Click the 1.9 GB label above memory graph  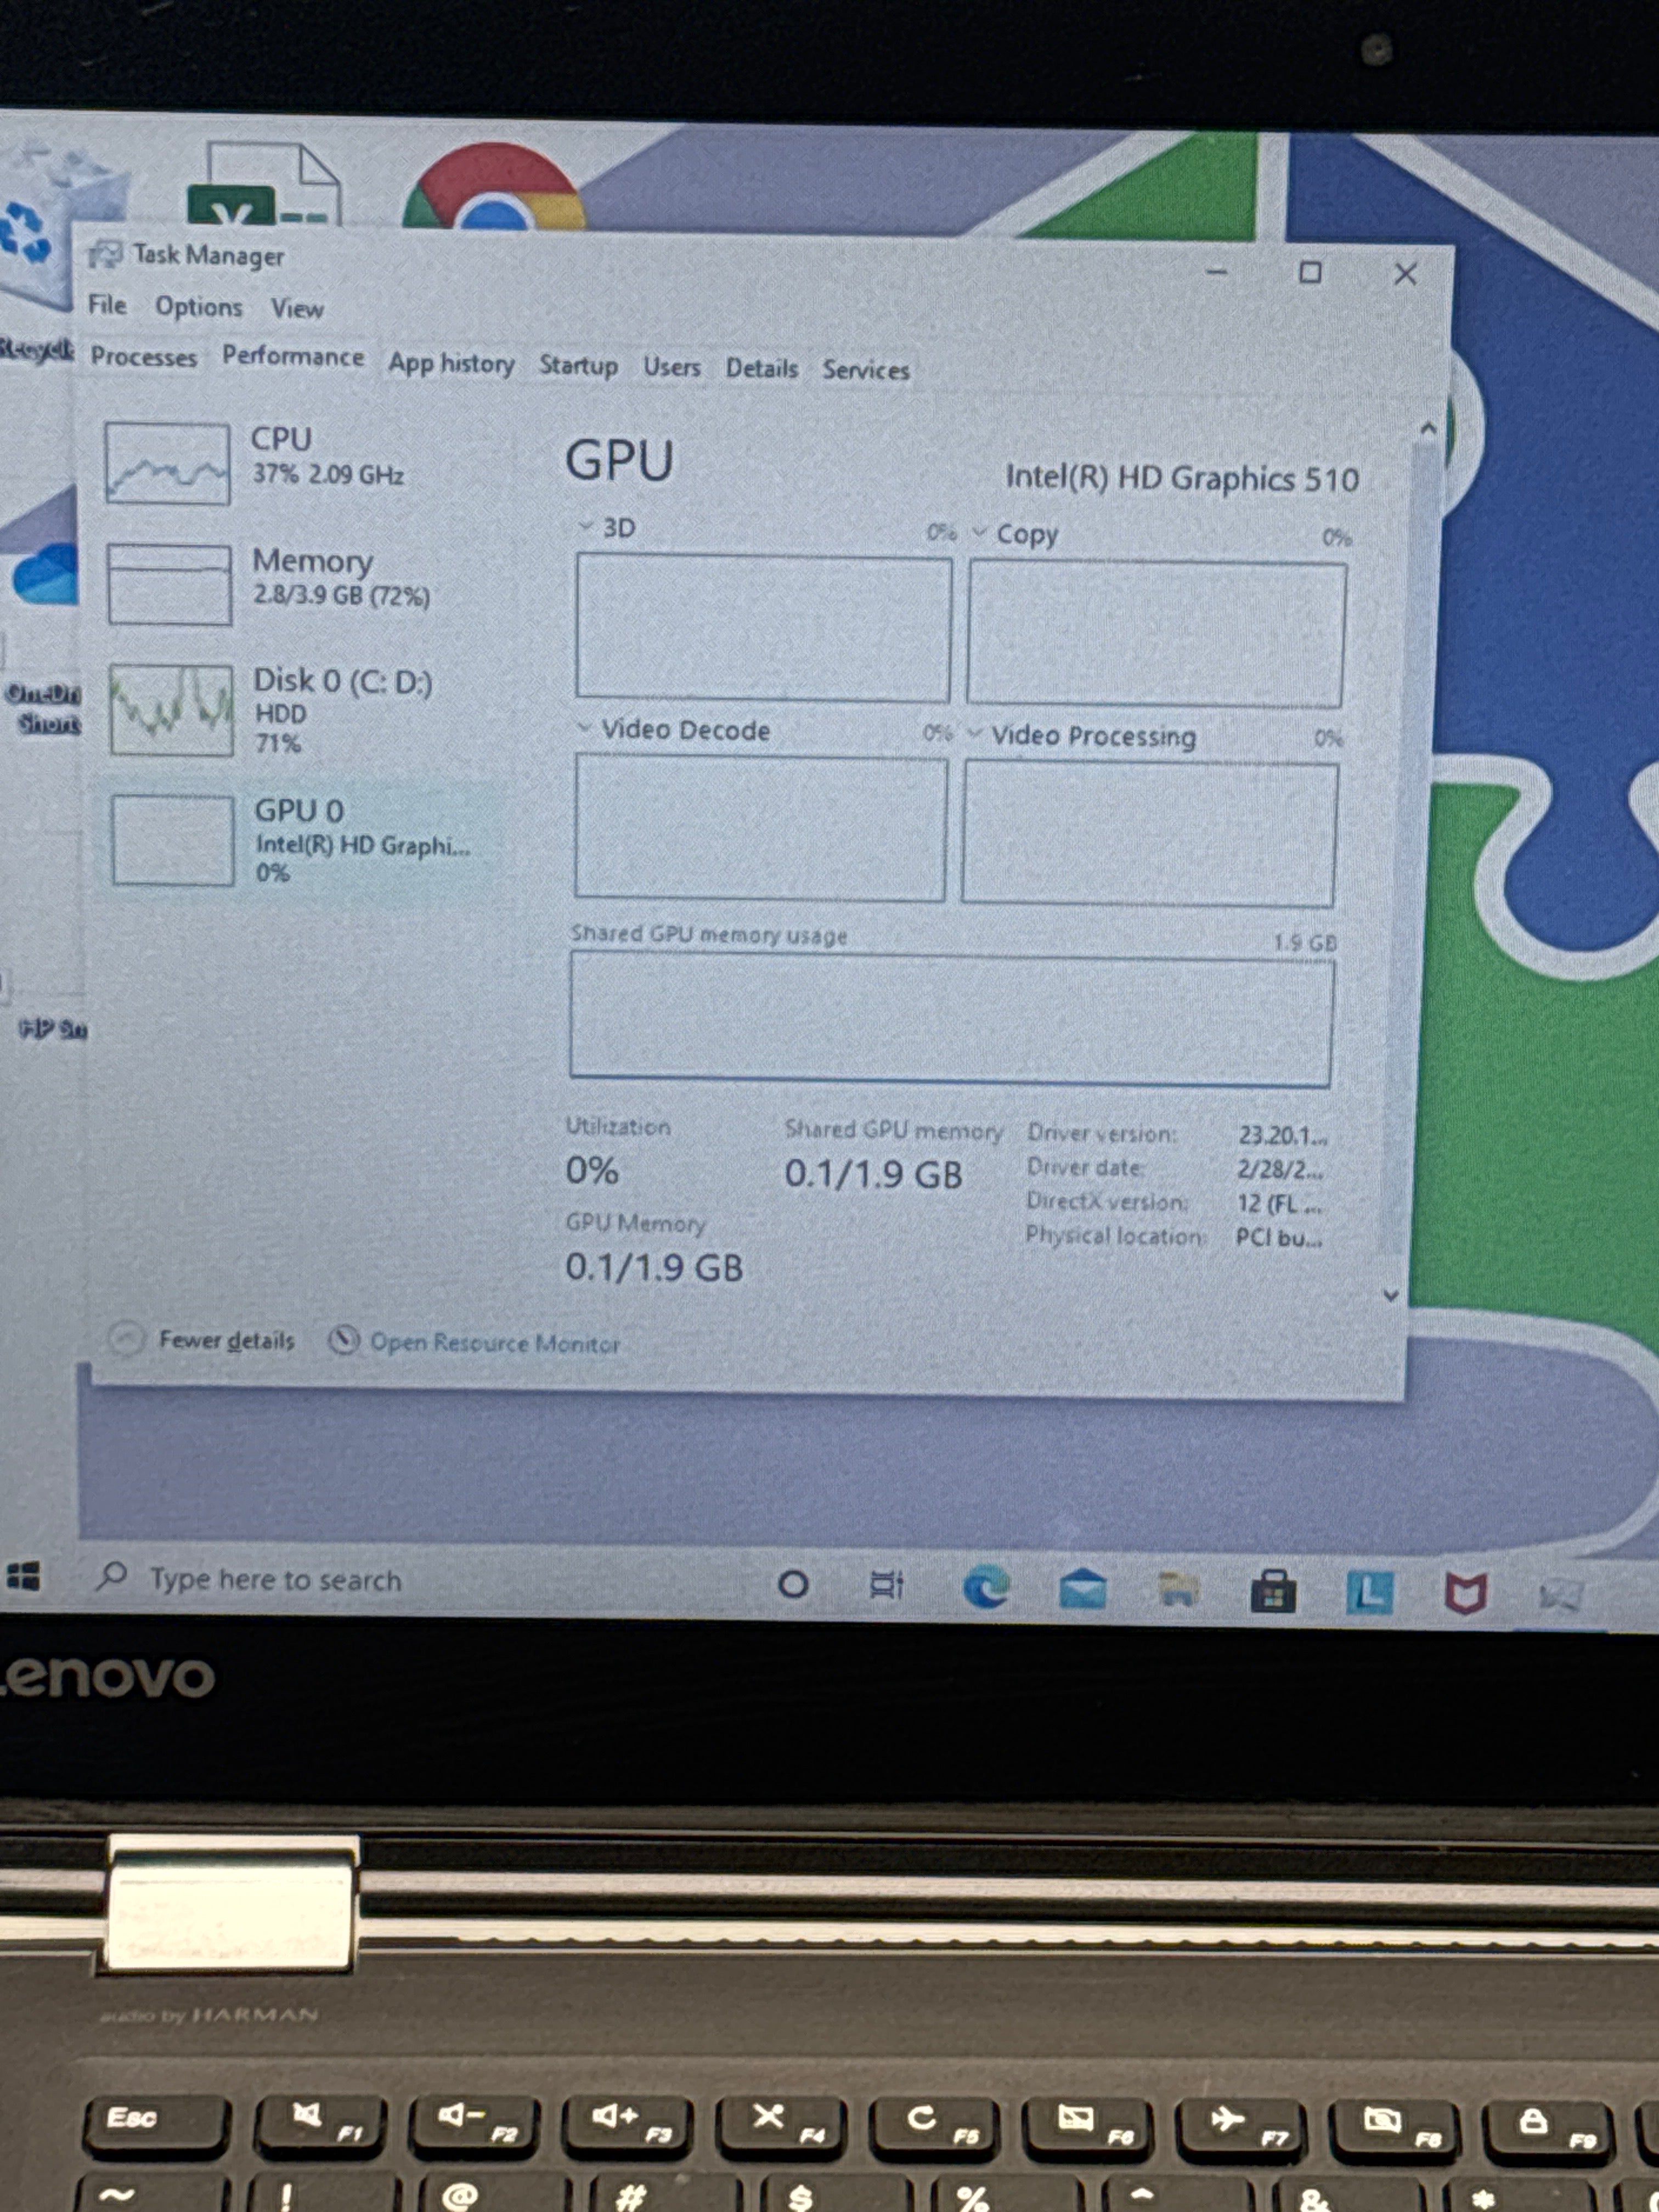click(1305, 942)
